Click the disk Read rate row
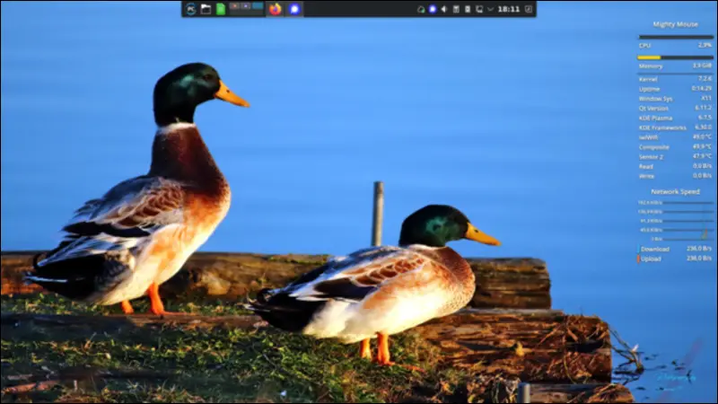This screenshot has width=718, height=404. [676, 166]
